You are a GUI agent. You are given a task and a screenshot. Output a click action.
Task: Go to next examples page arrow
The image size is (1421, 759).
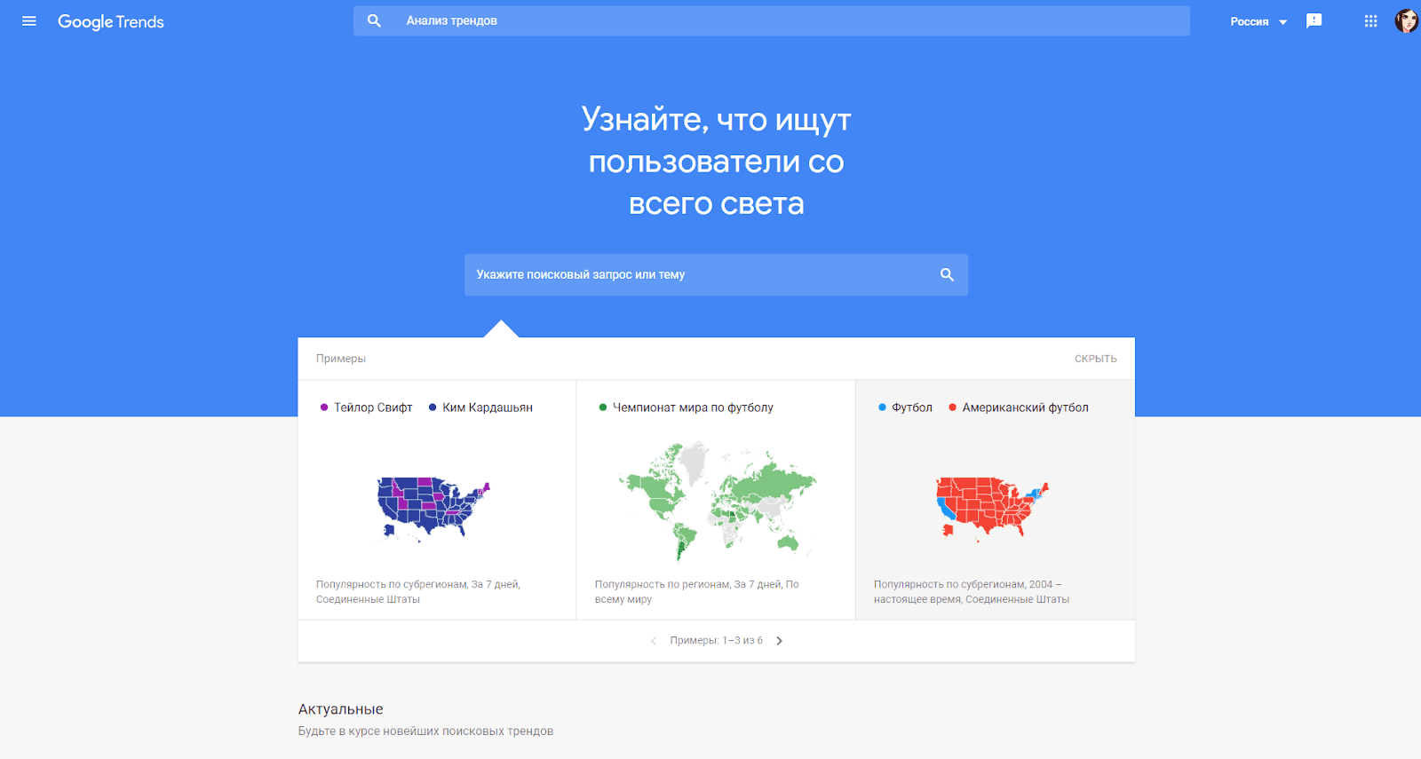point(780,641)
